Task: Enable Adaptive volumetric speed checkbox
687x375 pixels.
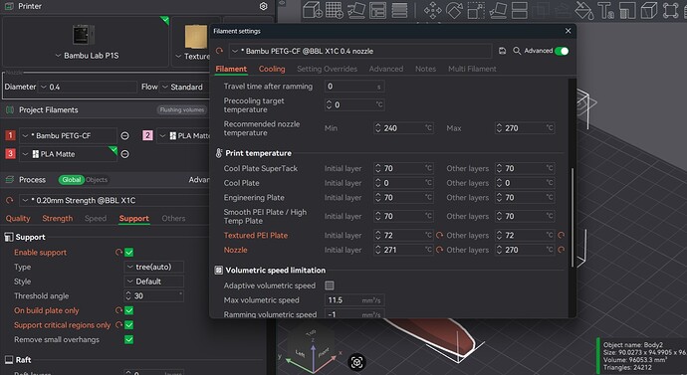Action: (330, 285)
